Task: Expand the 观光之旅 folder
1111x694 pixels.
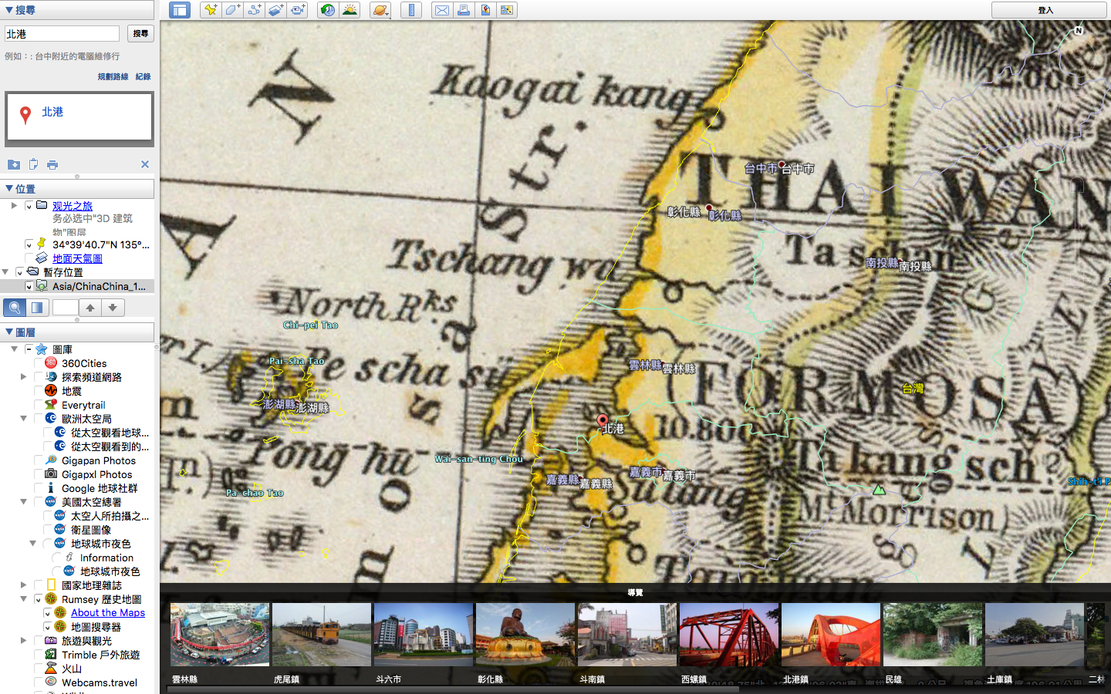Action: click(x=14, y=206)
